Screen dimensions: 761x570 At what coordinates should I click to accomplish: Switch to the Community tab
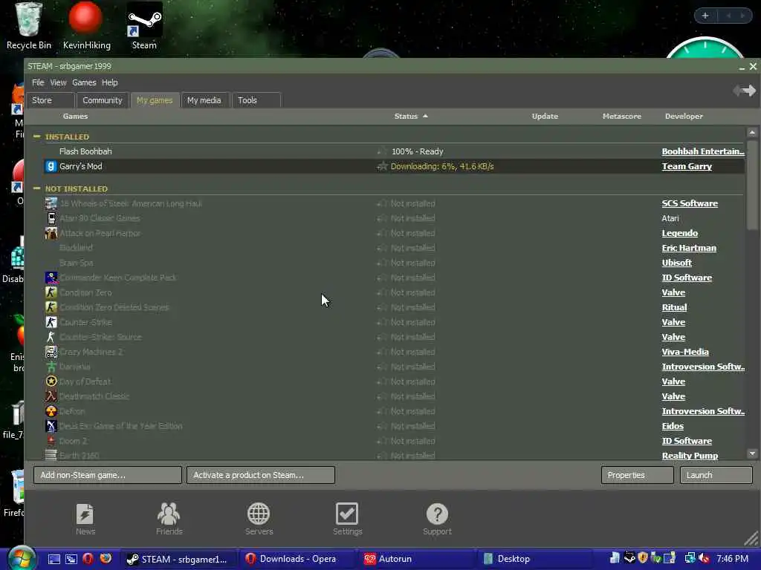click(103, 100)
